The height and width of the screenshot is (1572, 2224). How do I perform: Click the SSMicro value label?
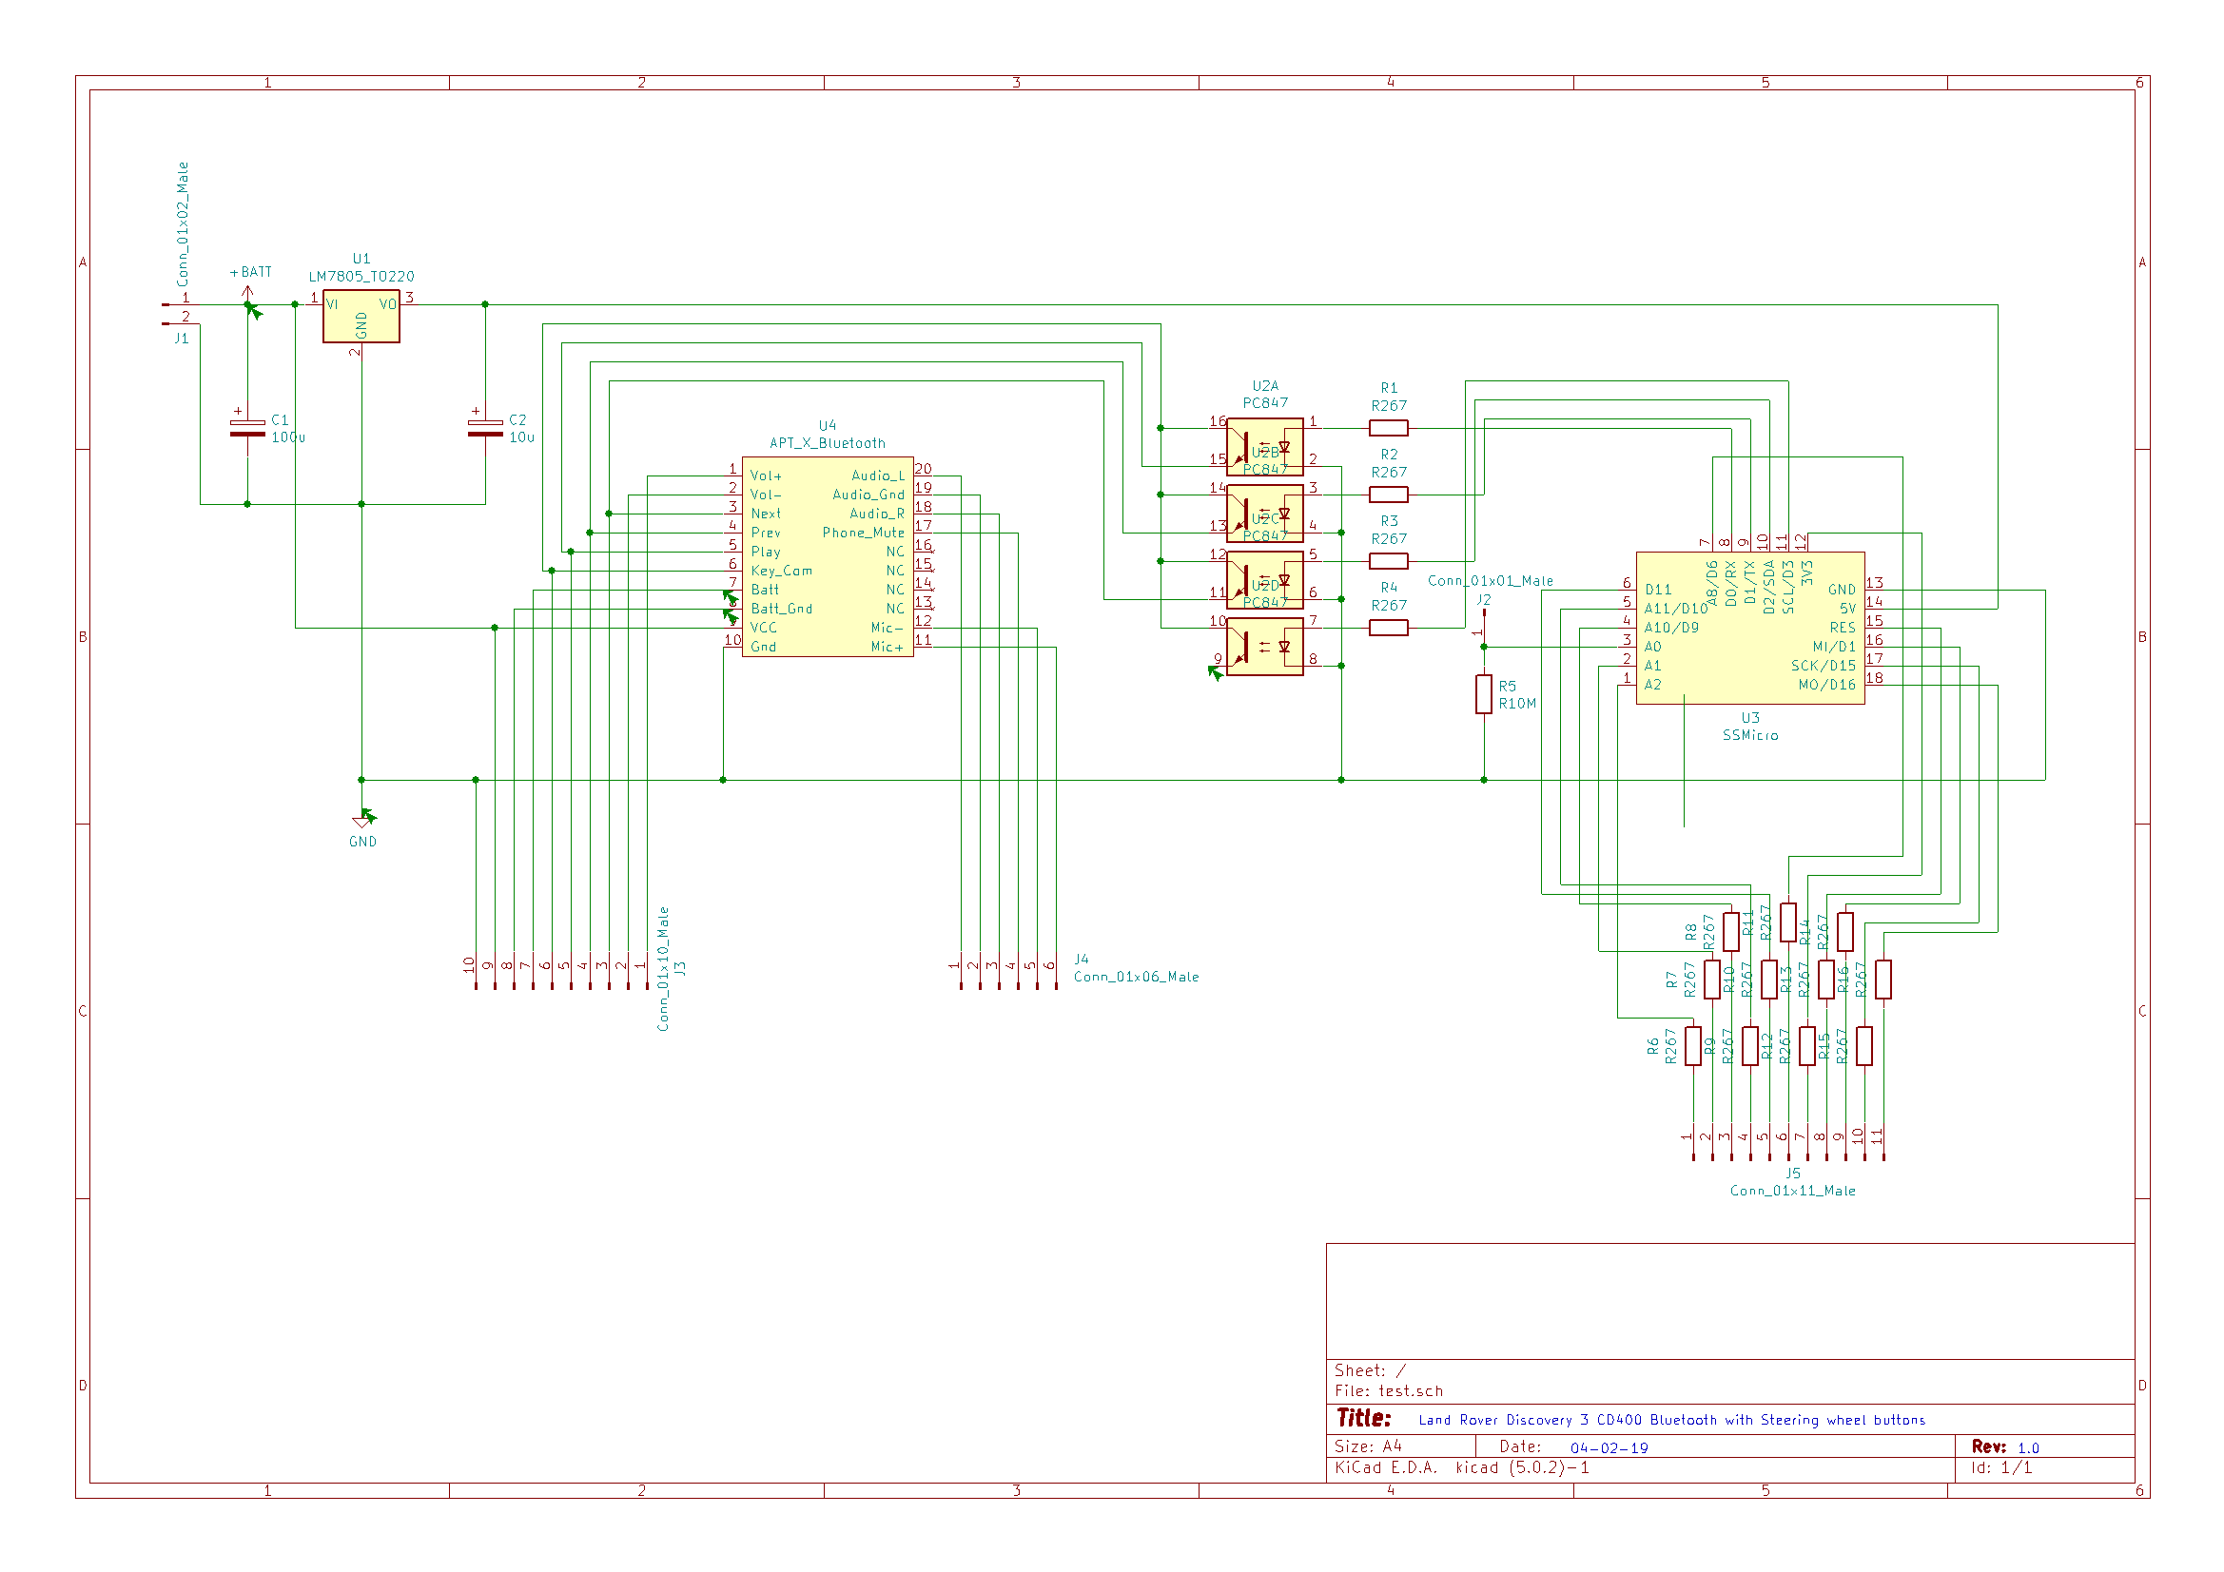click(x=1750, y=736)
